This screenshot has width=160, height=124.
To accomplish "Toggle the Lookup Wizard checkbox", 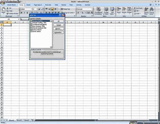I will click(31, 30).
